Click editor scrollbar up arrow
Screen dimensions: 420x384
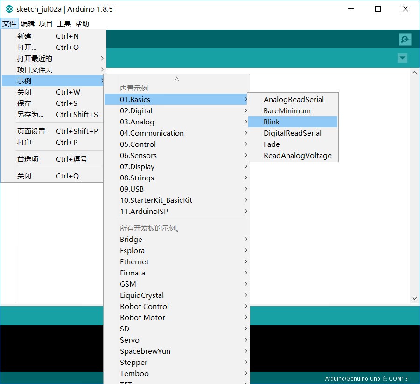click(414, 73)
